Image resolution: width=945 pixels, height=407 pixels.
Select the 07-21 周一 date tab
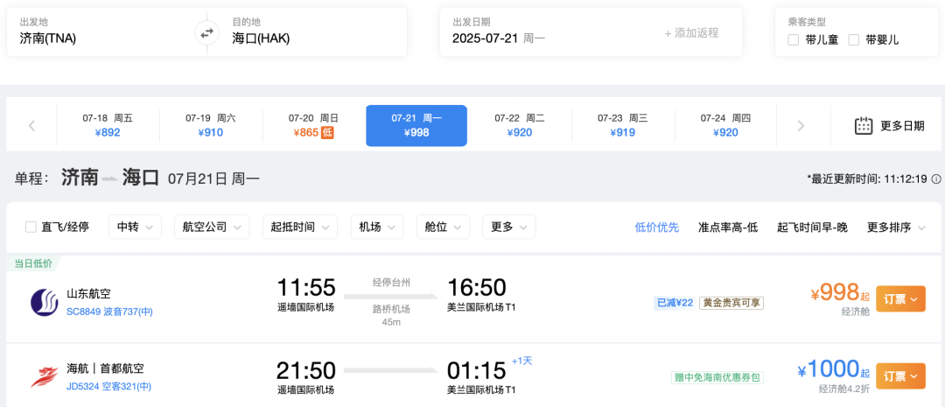[416, 125]
